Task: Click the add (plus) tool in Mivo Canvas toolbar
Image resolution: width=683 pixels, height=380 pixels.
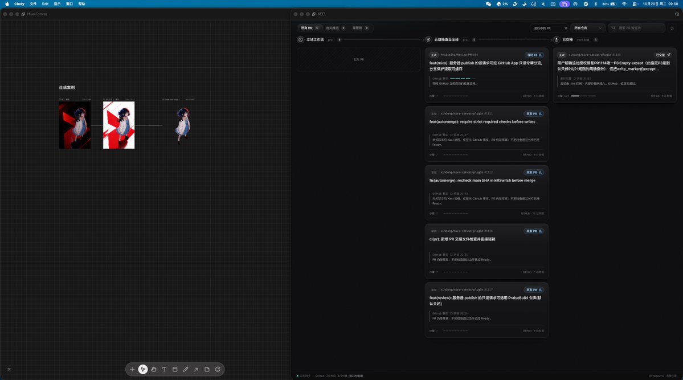Action: [132, 370]
